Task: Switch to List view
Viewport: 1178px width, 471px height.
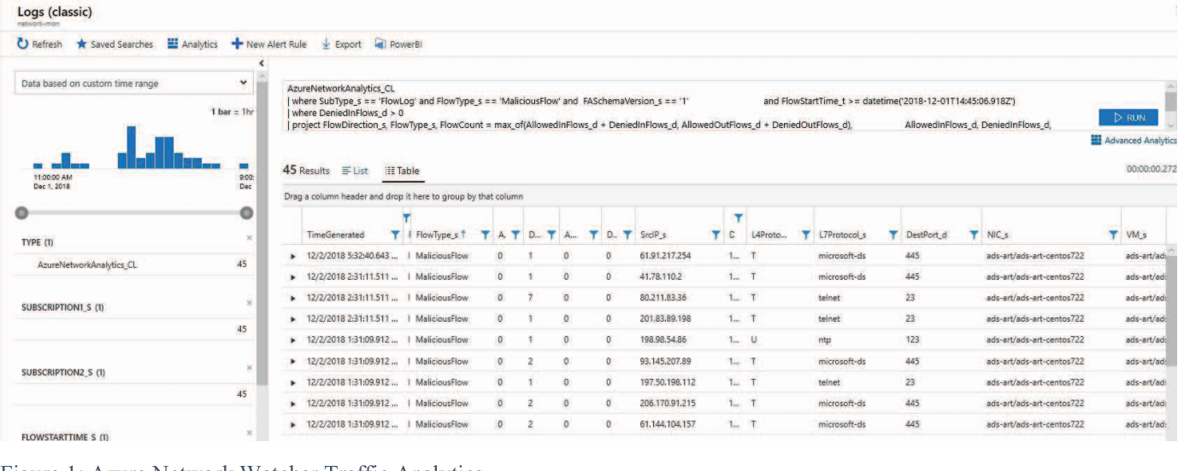Action: (355, 171)
